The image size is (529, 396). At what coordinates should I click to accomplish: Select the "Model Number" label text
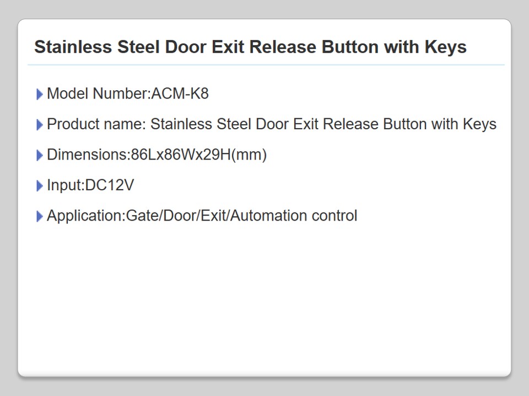click(98, 94)
